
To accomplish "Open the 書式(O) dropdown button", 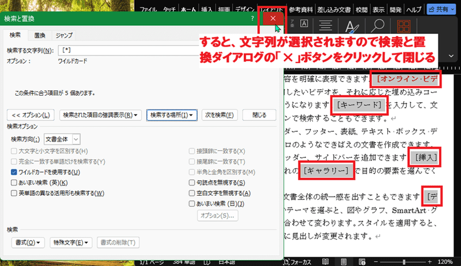I will pyautogui.click(x=28, y=242).
